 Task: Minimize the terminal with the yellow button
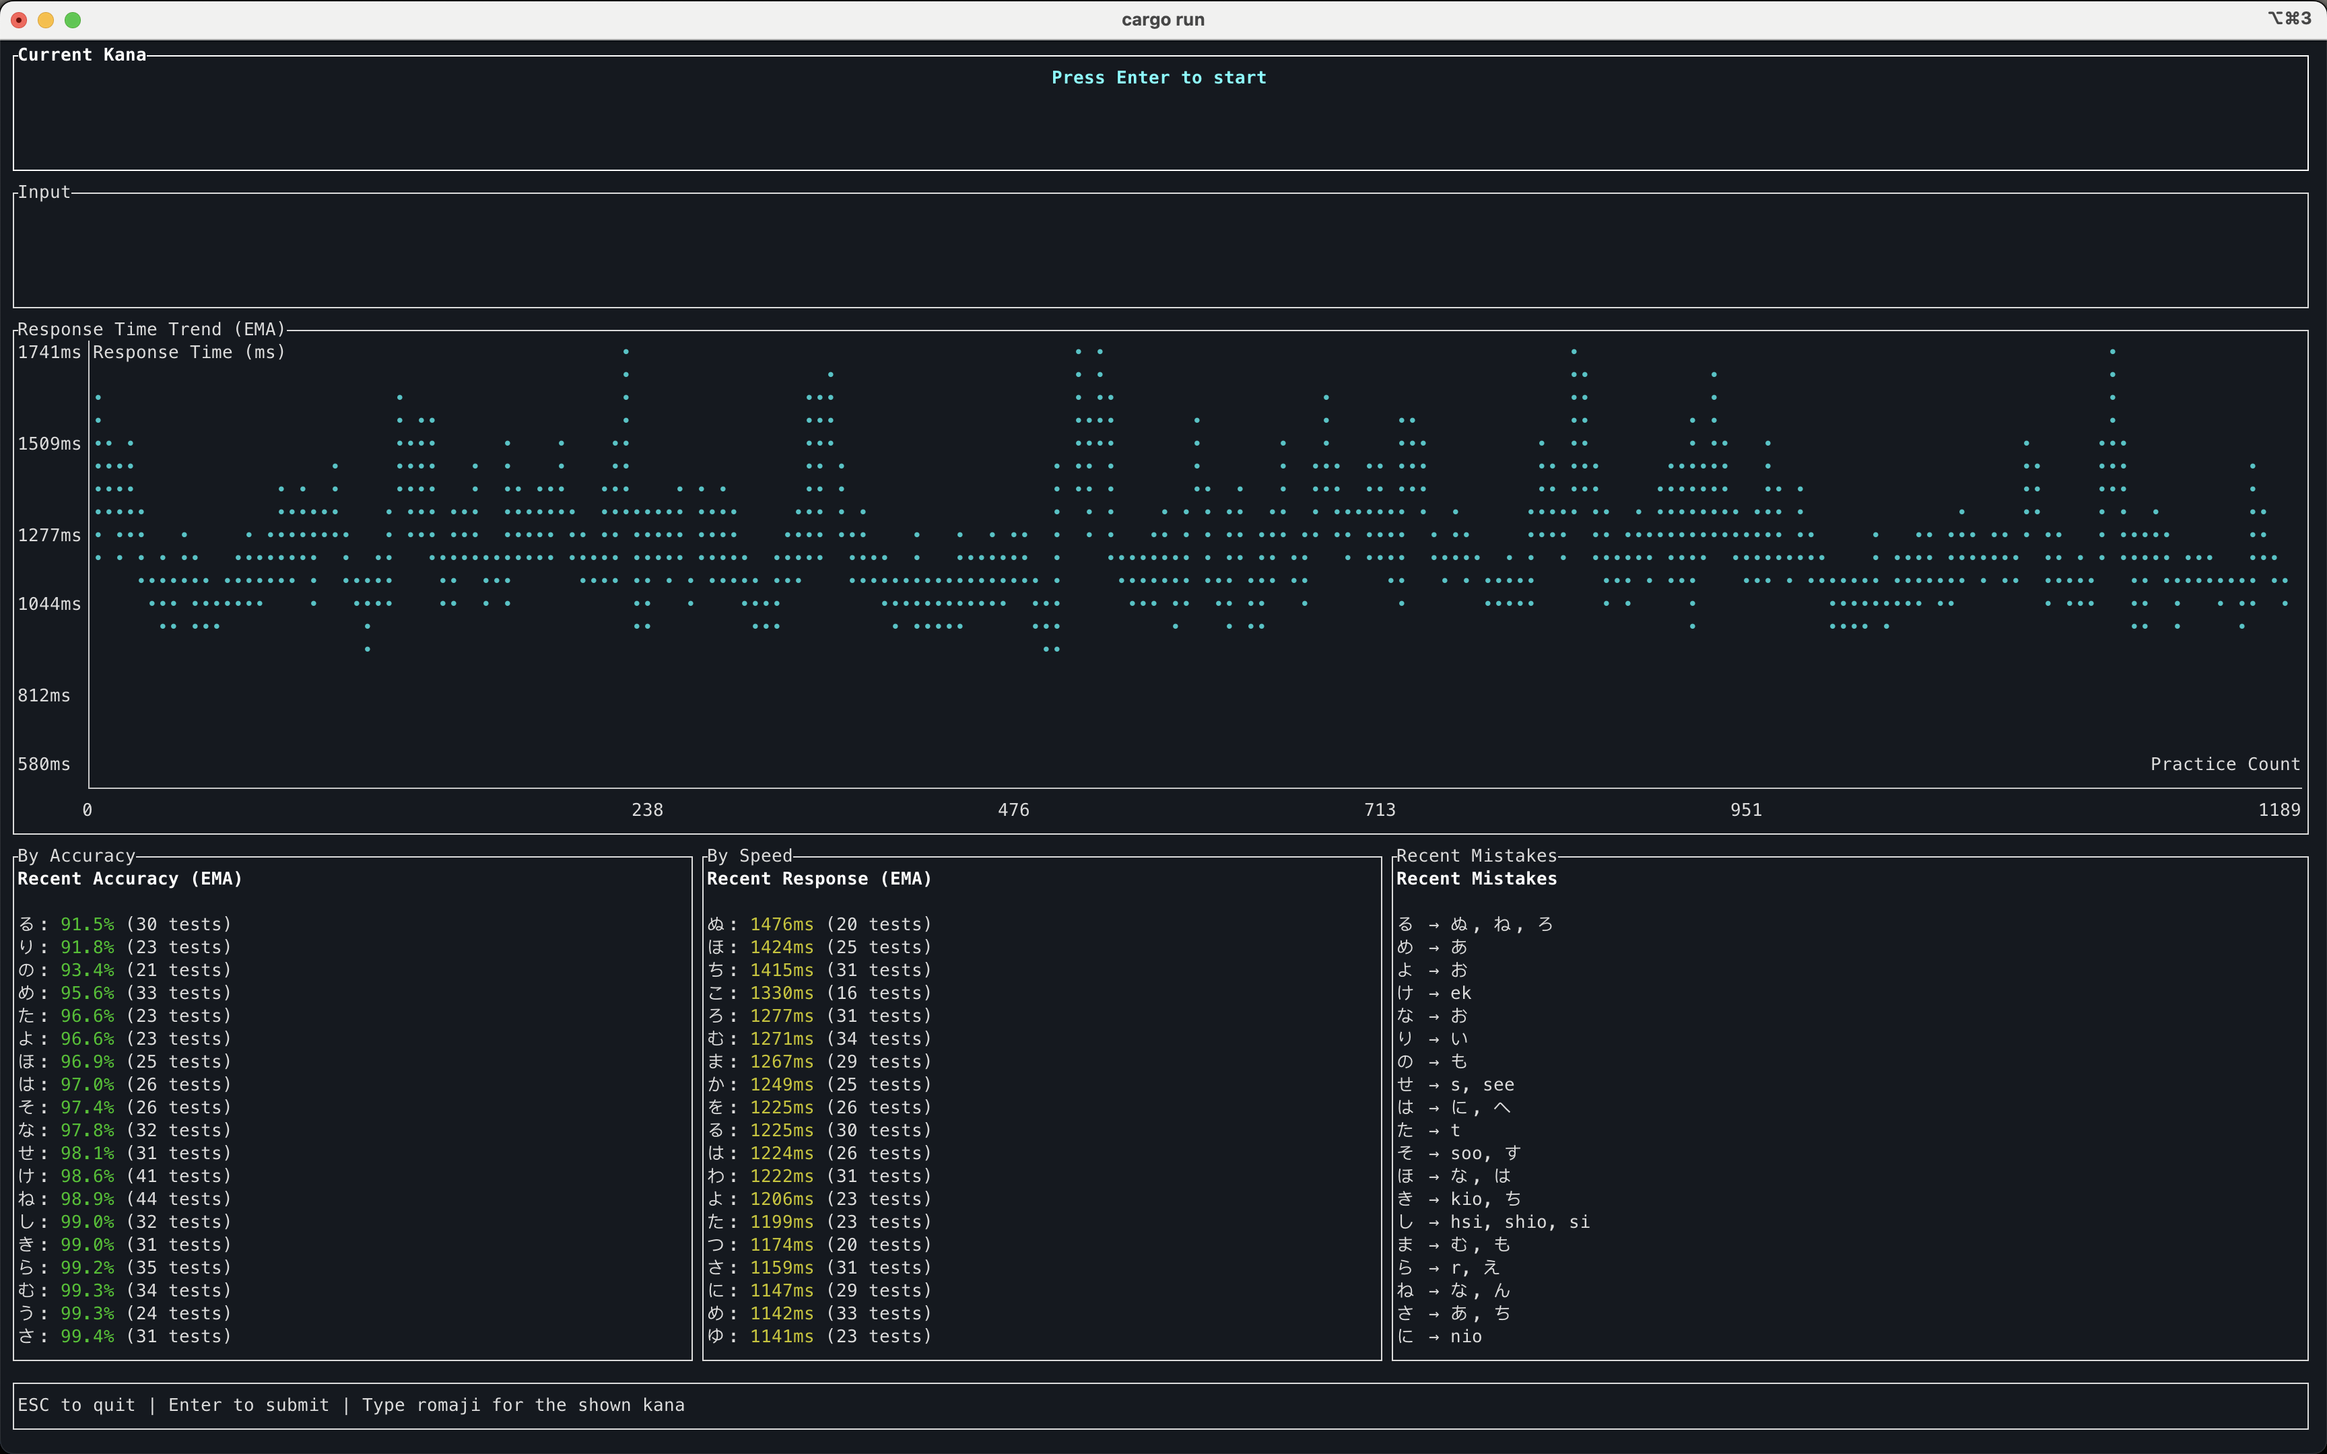coord(45,20)
